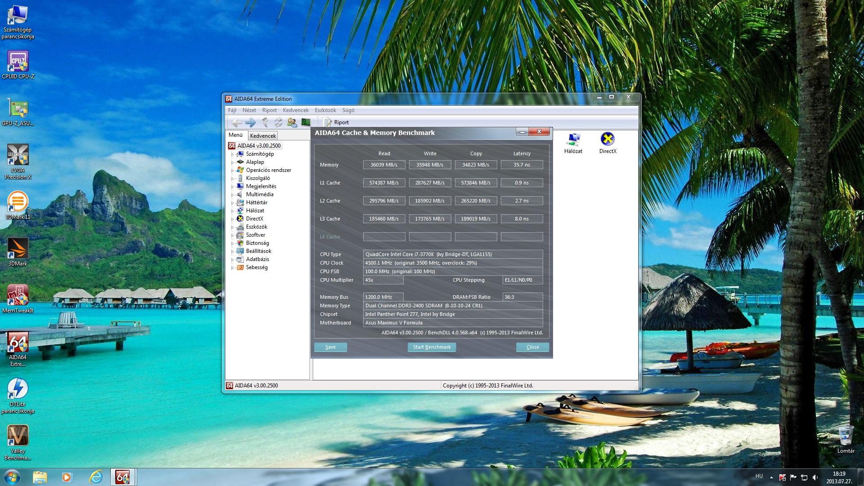
Task: Click the volume speaker tray icon
Action: pyautogui.click(x=815, y=477)
